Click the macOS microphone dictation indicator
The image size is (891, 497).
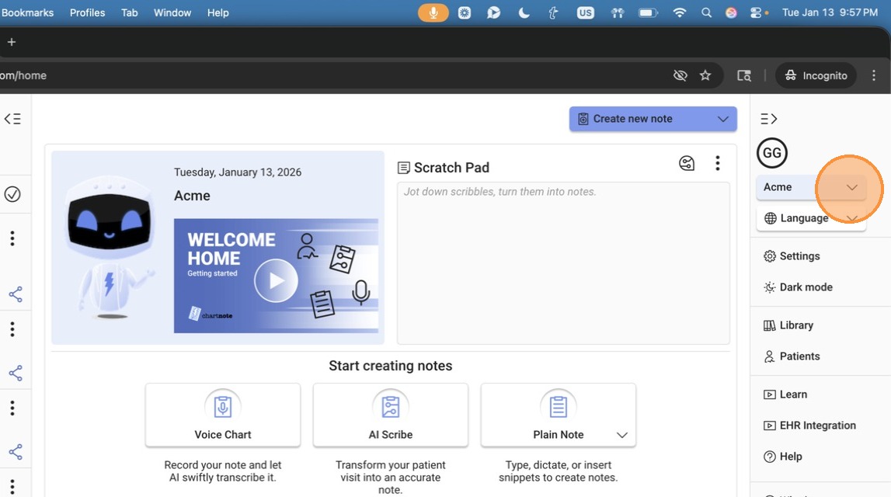[433, 12]
